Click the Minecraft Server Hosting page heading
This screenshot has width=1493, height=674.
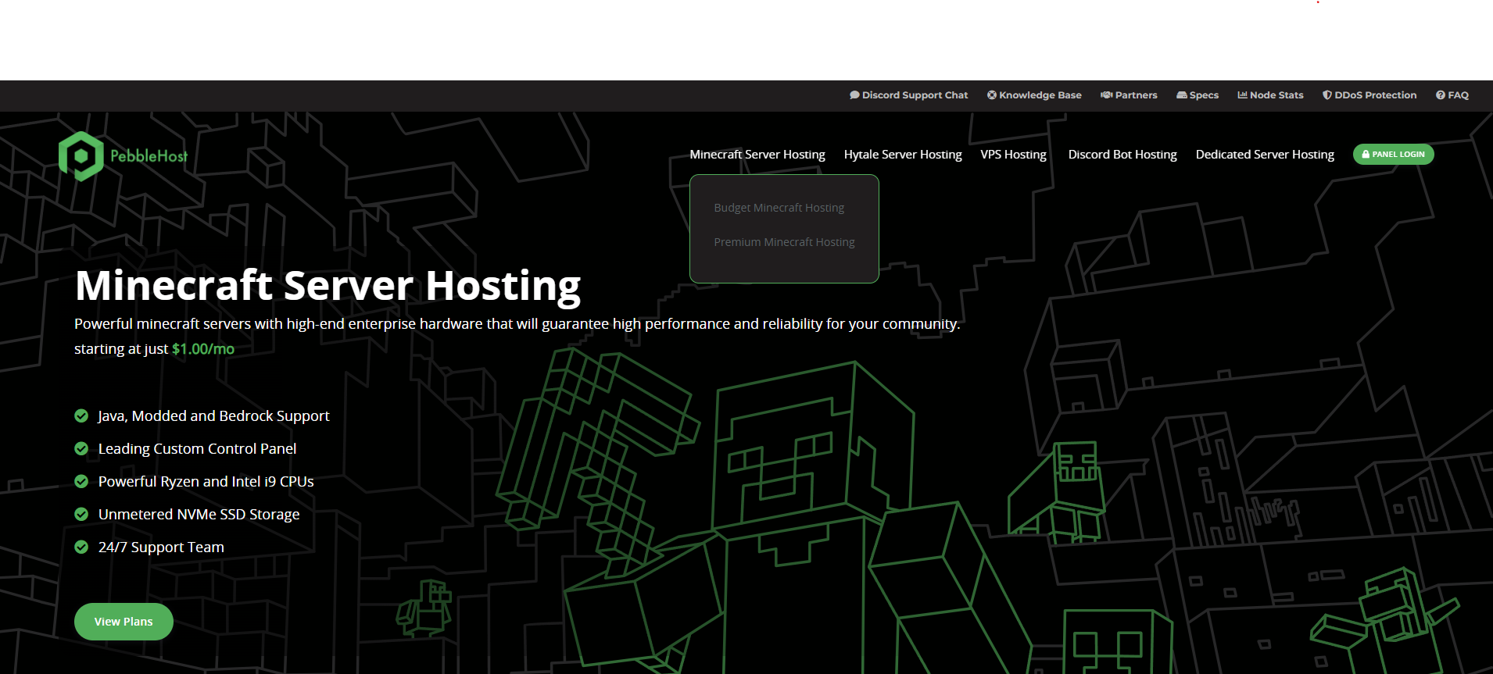click(x=328, y=286)
